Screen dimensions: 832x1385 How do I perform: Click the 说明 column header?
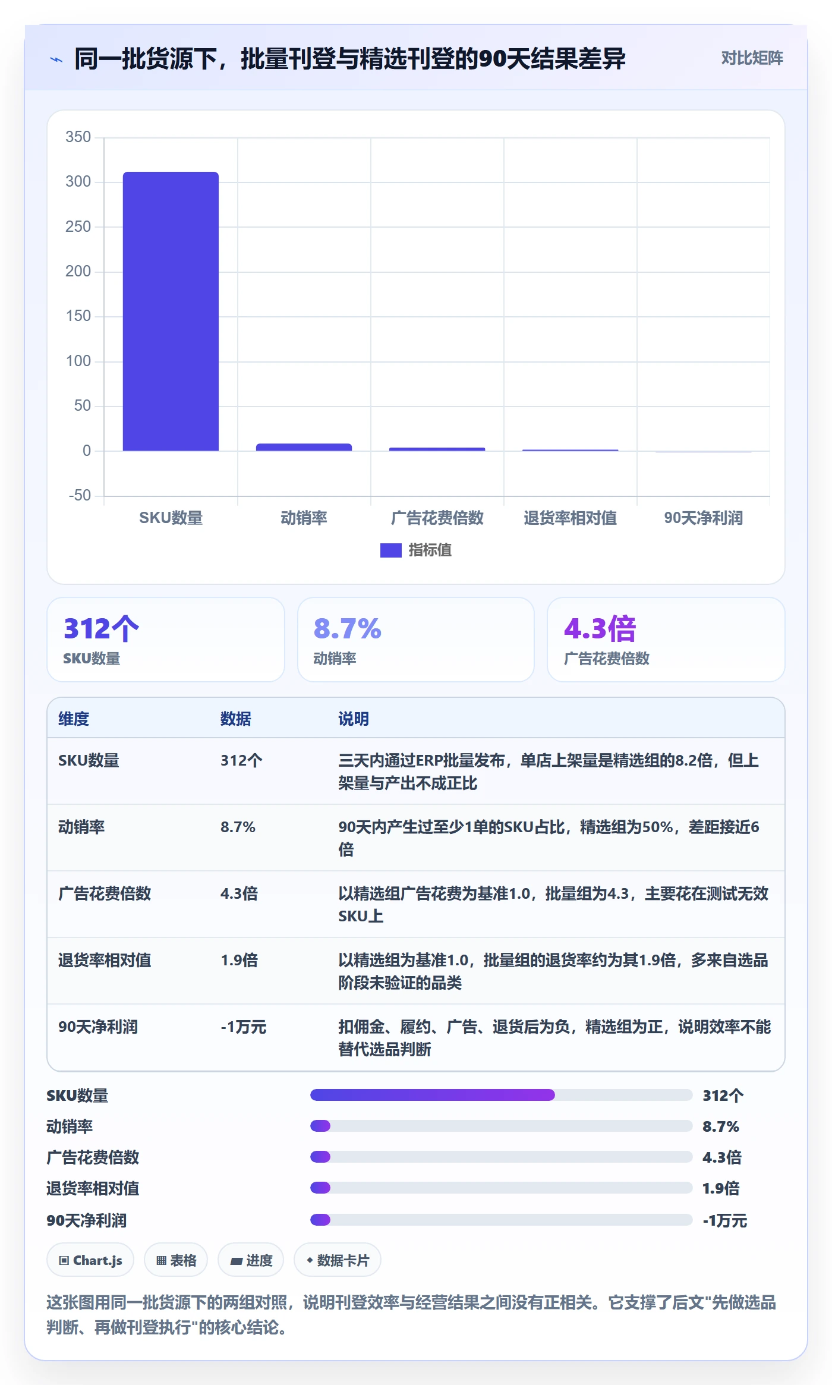point(354,719)
